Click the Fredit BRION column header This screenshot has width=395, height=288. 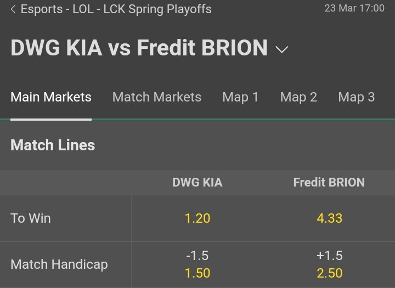(x=329, y=182)
